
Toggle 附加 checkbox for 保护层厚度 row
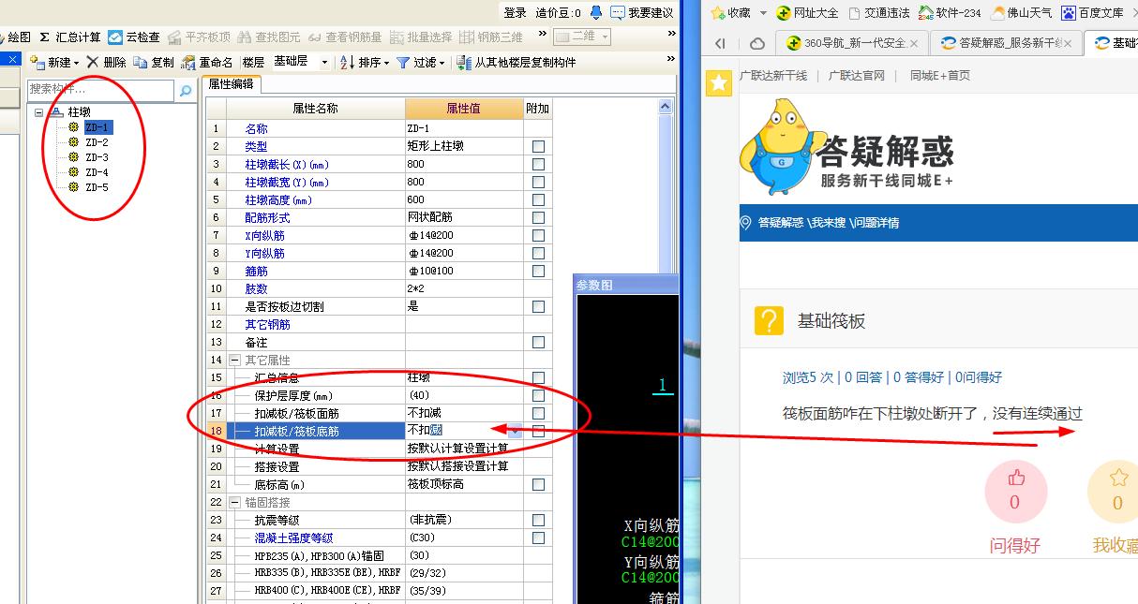tap(538, 395)
